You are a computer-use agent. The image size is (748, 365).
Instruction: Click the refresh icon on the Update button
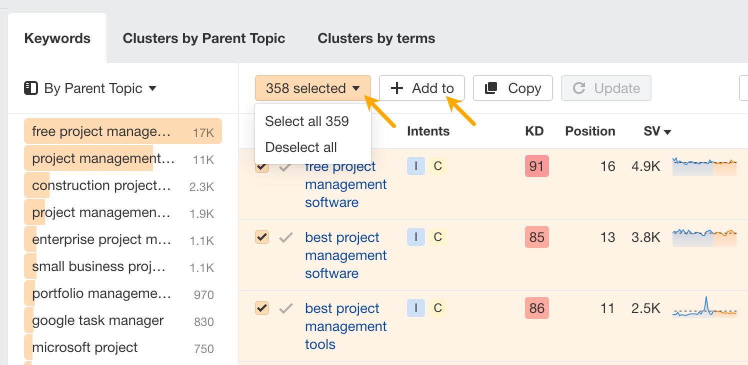coord(579,88)
